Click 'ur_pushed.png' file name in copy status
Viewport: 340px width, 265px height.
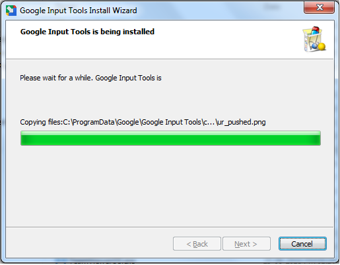click(241, 122)
